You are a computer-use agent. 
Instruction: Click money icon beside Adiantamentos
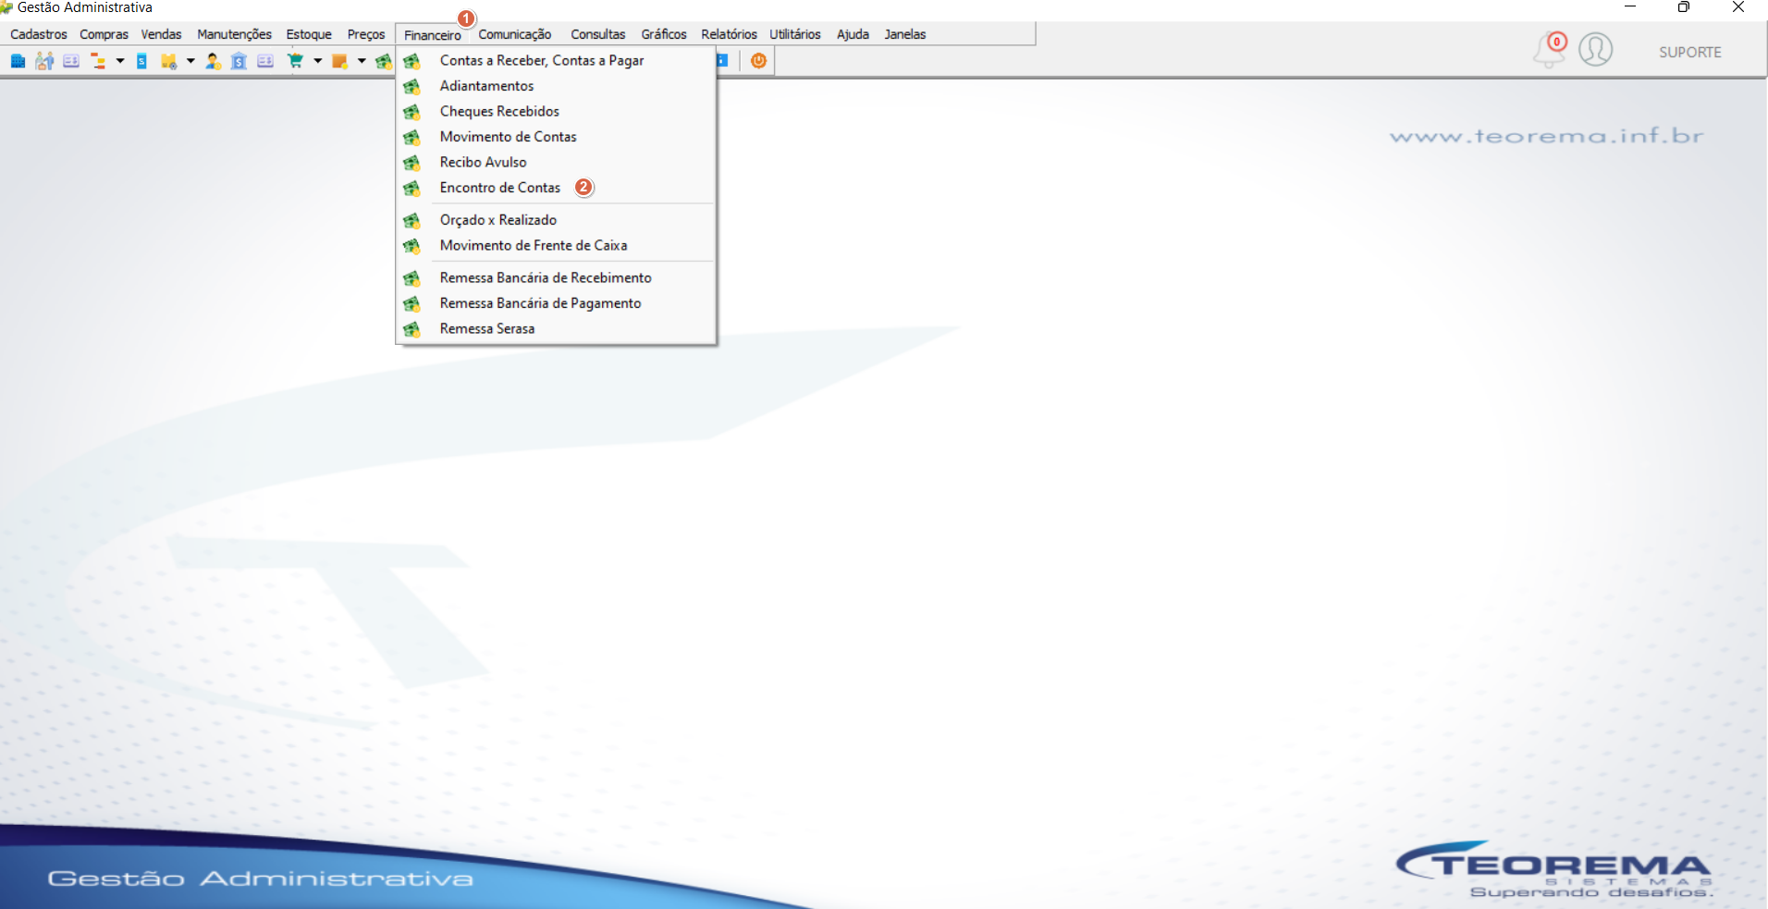pos(411,87)
